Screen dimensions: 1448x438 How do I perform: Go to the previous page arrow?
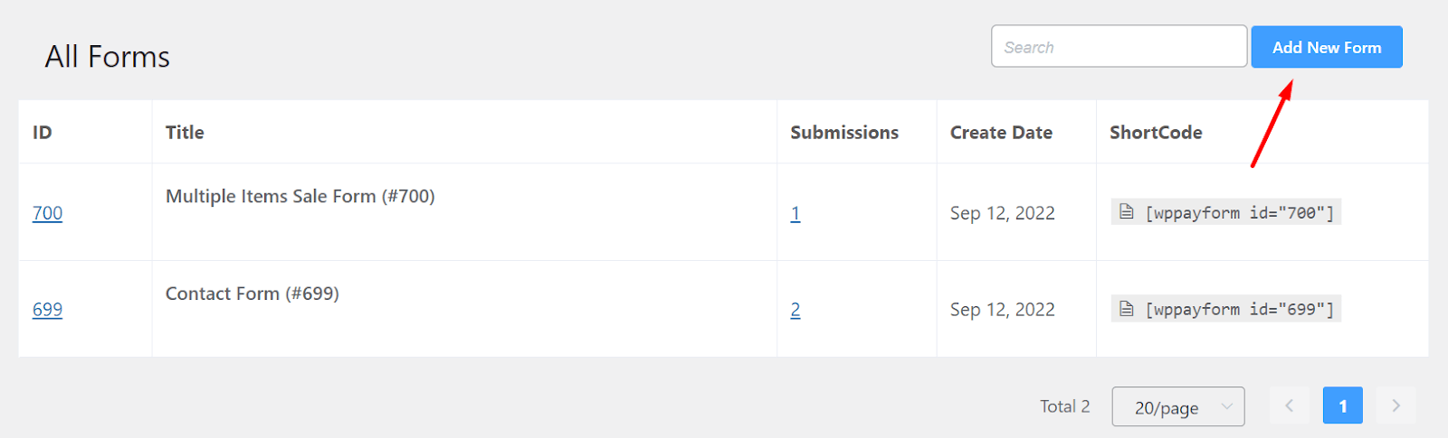coord(1289,405)
